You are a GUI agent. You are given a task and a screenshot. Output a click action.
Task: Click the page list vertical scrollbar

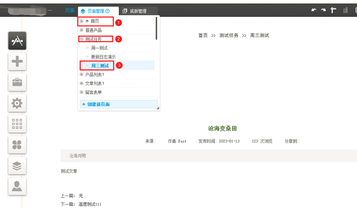[157, 28]
